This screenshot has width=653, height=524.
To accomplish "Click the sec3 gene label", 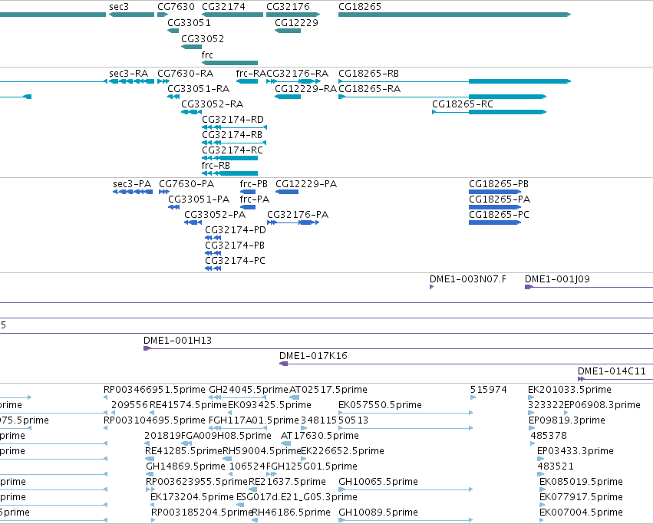I will coord(119,7).
